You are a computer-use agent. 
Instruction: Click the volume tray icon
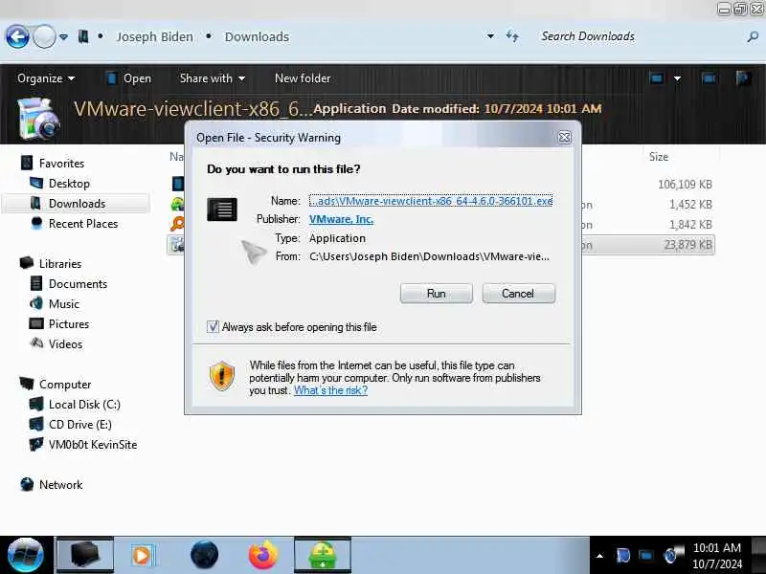point(673,555)
